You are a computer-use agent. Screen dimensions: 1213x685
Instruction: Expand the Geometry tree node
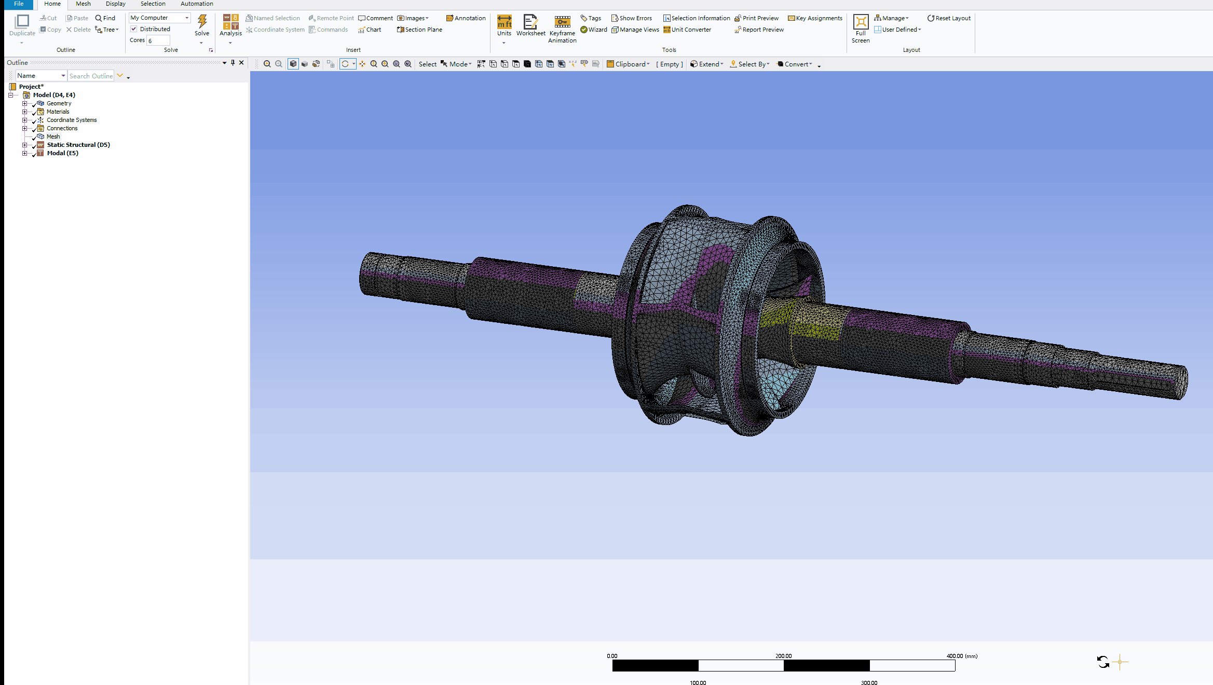point(24,103)
